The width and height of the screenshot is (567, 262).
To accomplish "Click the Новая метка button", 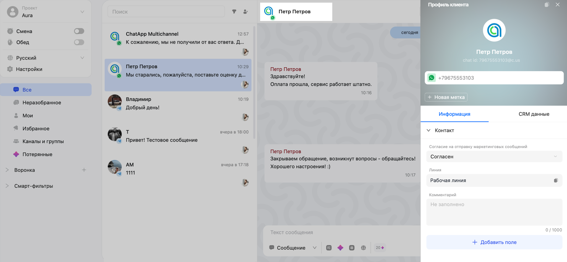I will point(446,97).
